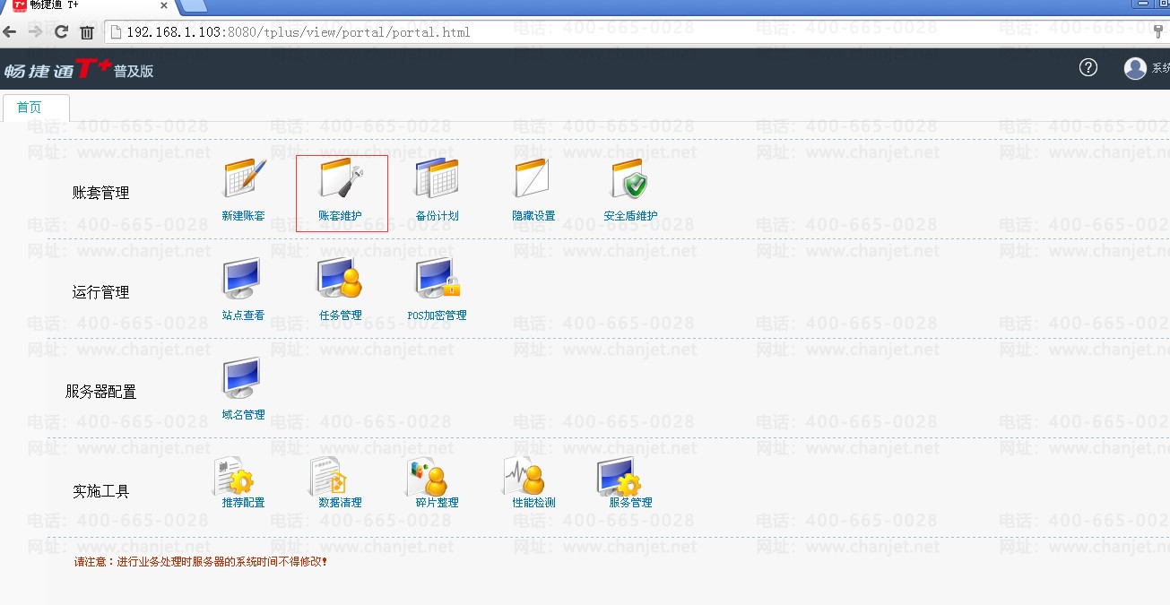Open the 账套维护 wrench icon
The image size is (1170, 605).
tap(341, 178)
